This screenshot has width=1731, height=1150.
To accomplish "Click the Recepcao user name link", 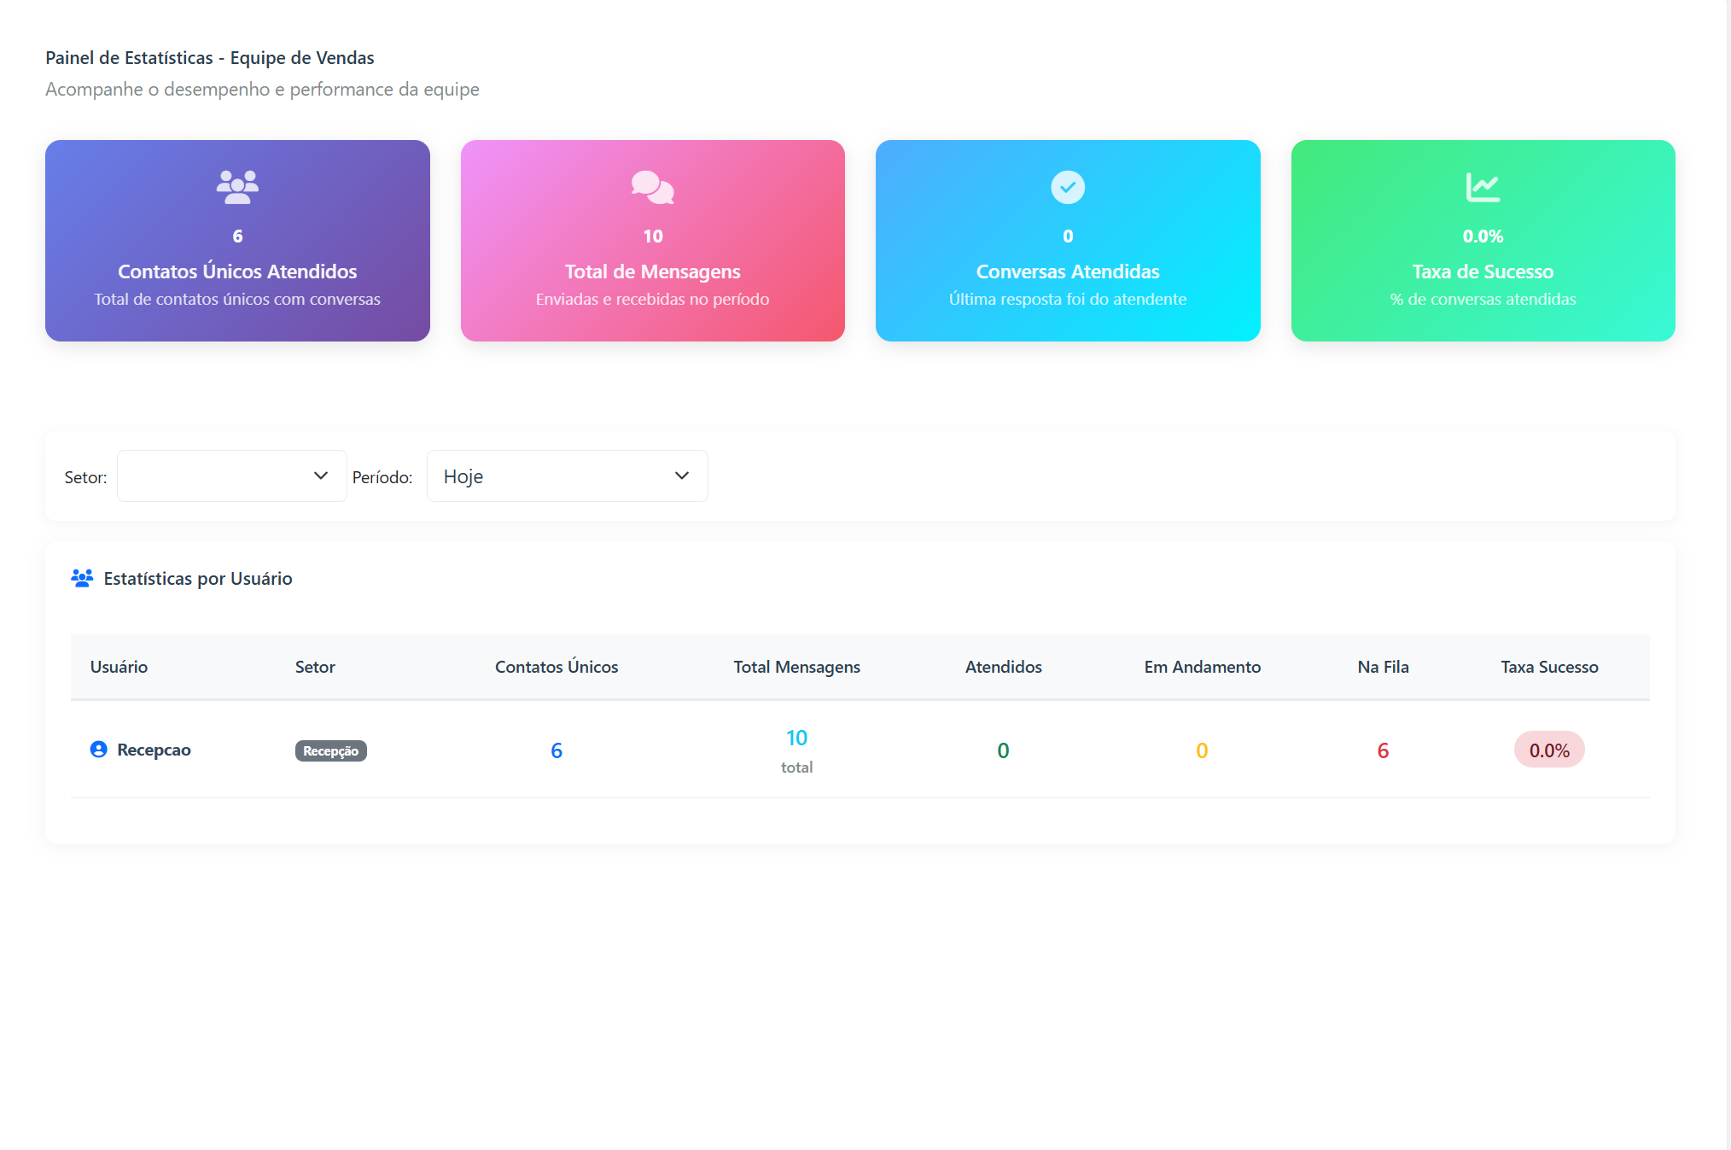I will point(154,750).
